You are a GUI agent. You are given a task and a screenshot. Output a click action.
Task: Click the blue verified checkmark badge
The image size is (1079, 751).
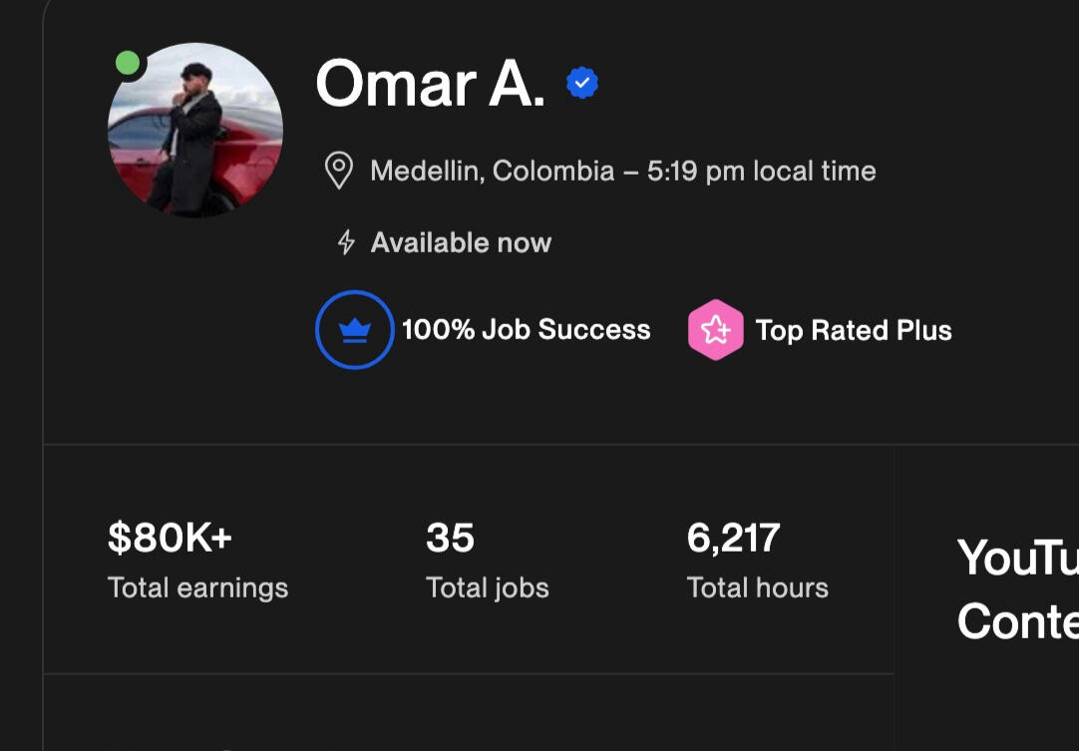582,83
